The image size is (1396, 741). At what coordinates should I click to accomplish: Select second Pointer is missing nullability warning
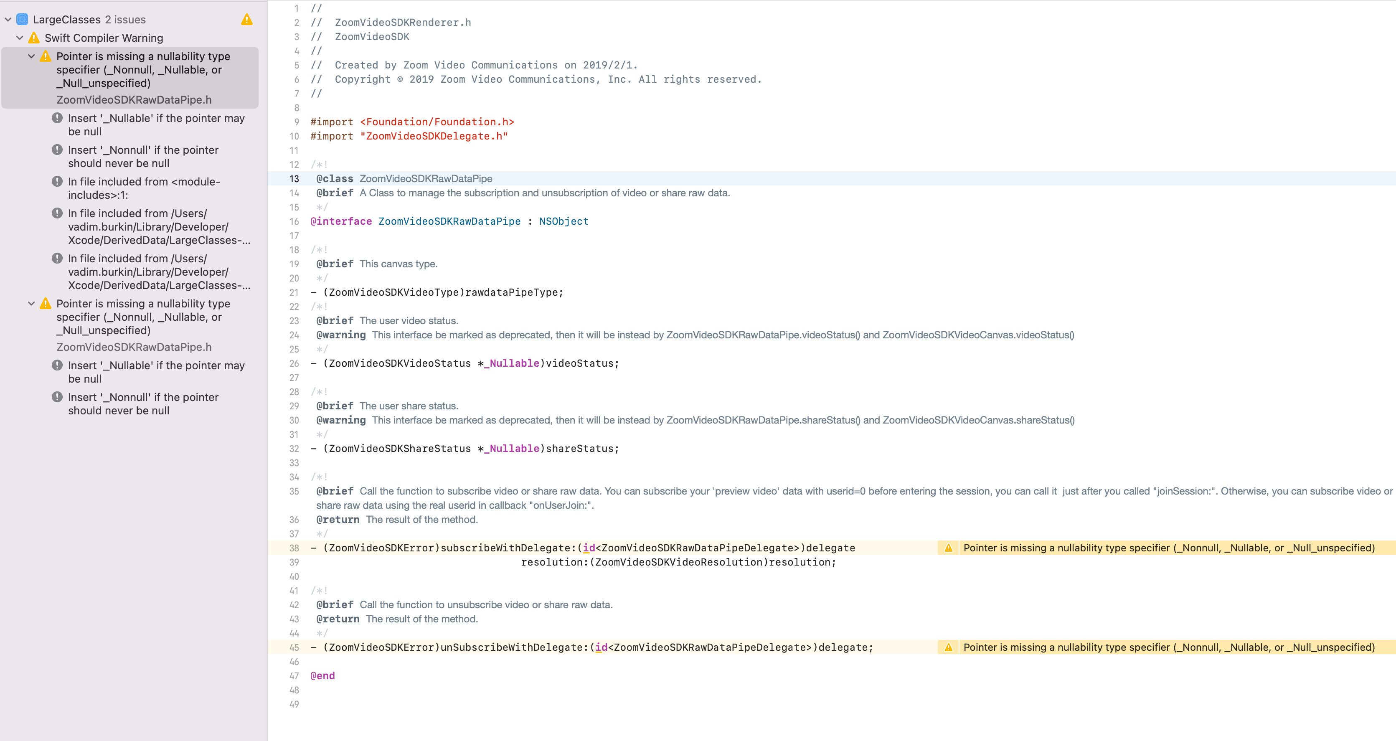coord(143,317)
